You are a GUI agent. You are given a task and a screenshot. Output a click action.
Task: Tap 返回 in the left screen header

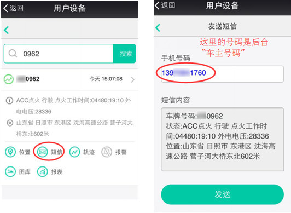pos(13,8)
